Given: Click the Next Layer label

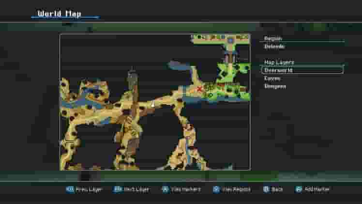Looking at the screenshot, I should click(136, 189).
